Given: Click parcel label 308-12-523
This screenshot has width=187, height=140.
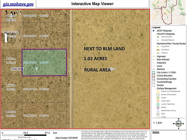Looking at the screenshot, I should point(11,16).
